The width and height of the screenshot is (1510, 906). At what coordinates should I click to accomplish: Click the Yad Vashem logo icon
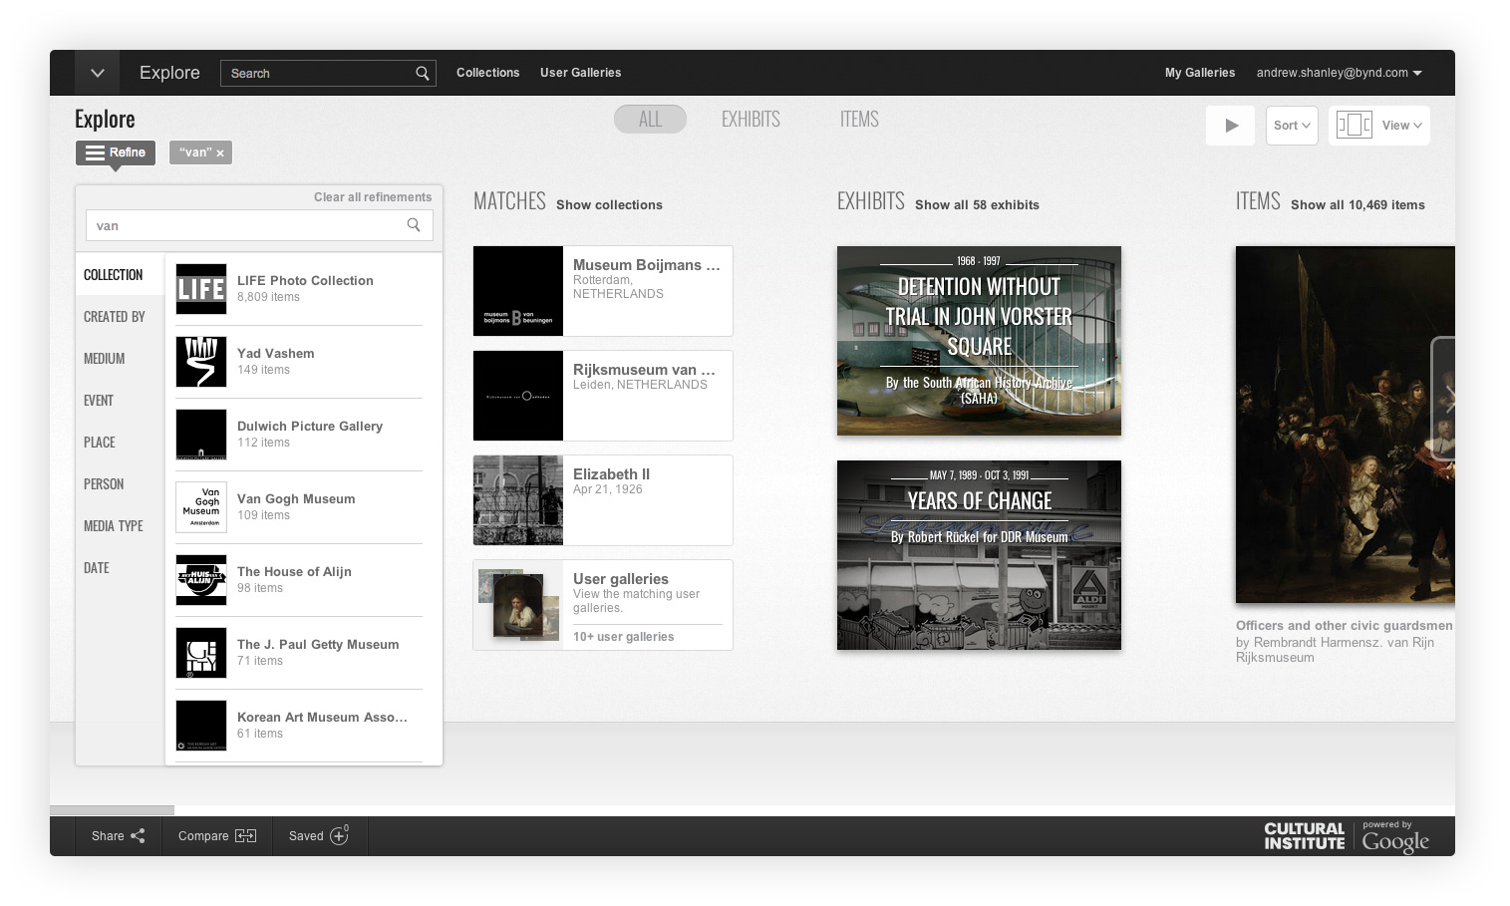tap(201, 362)
